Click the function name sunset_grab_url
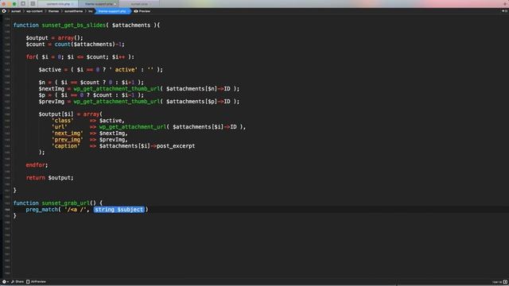 pos(65,203)
